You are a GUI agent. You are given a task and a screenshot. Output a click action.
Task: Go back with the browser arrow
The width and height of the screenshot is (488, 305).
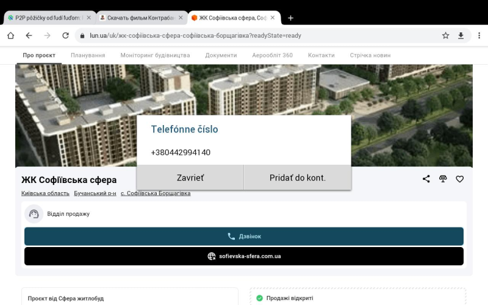[x=29, y=35]
